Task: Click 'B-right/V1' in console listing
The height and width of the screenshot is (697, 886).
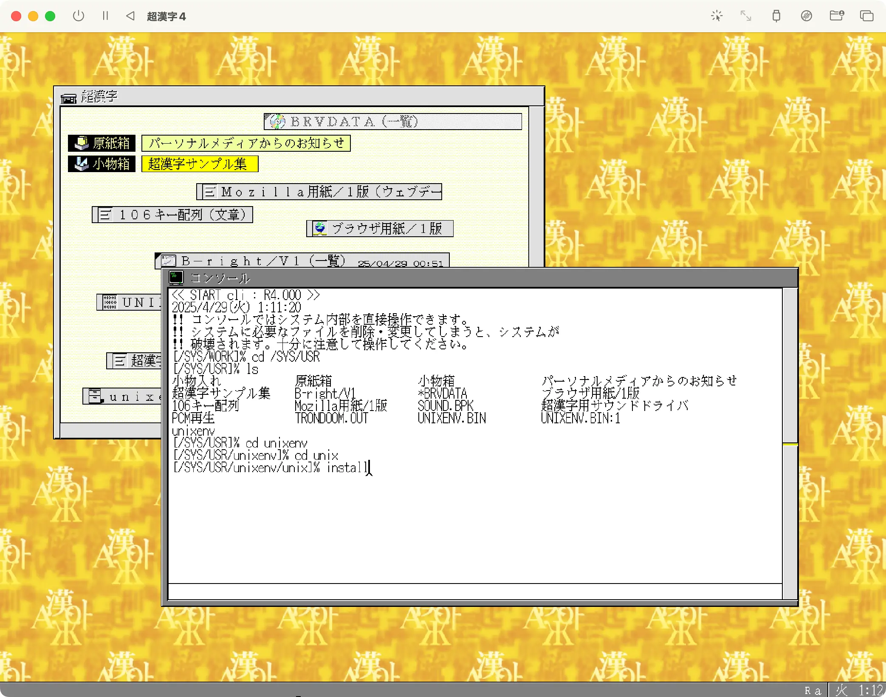Action: click(325, 394)
